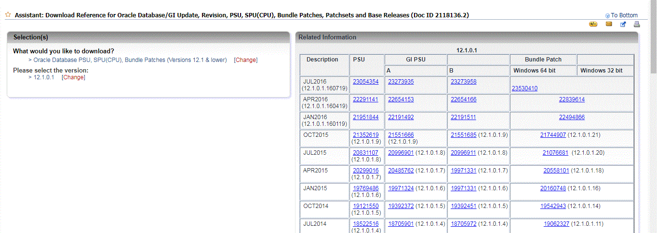Open JAN2016 GI PSU patch 22191492
657x233 pixels.
(401, 117)
